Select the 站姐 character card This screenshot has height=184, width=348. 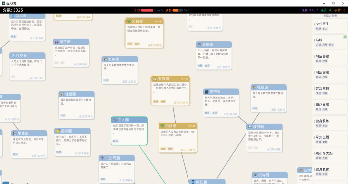tap(330, 42)
